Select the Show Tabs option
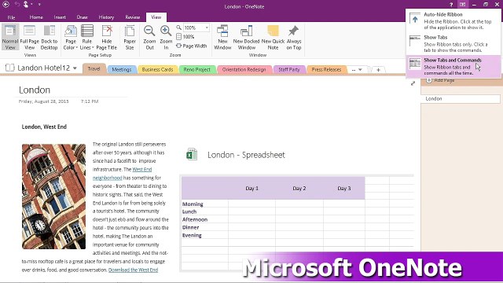This screenshot has height=283, width=503. 453,44
